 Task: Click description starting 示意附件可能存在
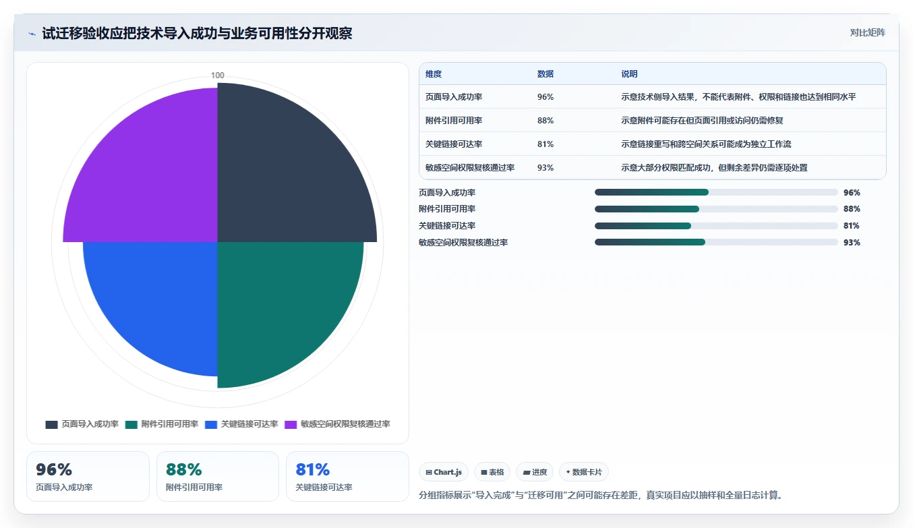click(702, 121)
